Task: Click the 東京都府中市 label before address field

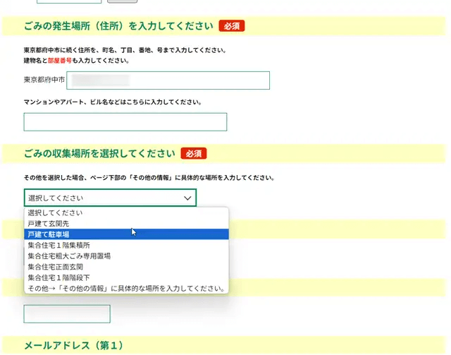Action: tap(44, 80)
